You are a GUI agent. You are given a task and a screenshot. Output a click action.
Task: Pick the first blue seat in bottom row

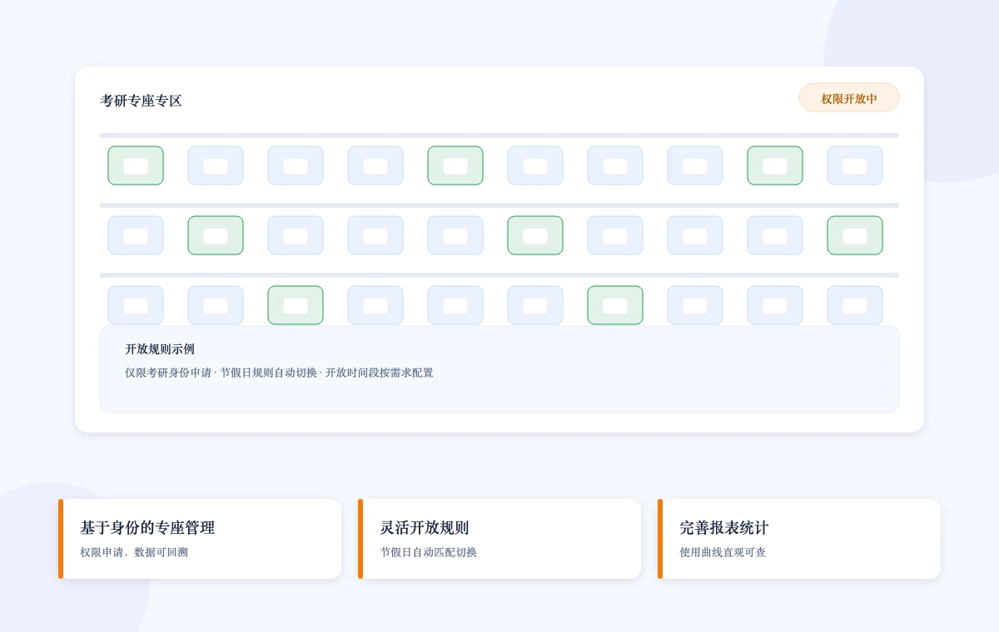pos(136,305)
